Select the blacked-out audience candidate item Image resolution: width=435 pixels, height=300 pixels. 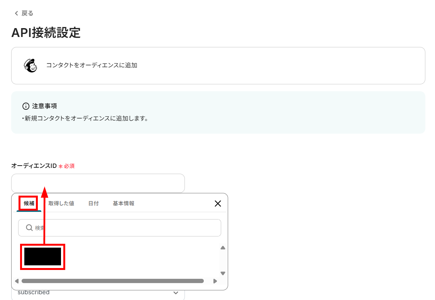[x=43, y=256]
